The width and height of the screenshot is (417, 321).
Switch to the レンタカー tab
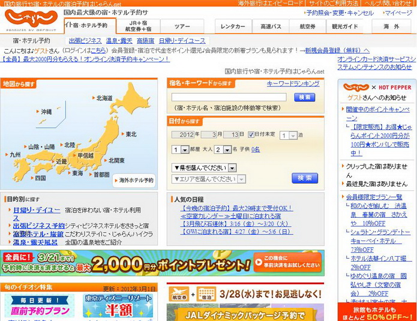click(233, 26)
